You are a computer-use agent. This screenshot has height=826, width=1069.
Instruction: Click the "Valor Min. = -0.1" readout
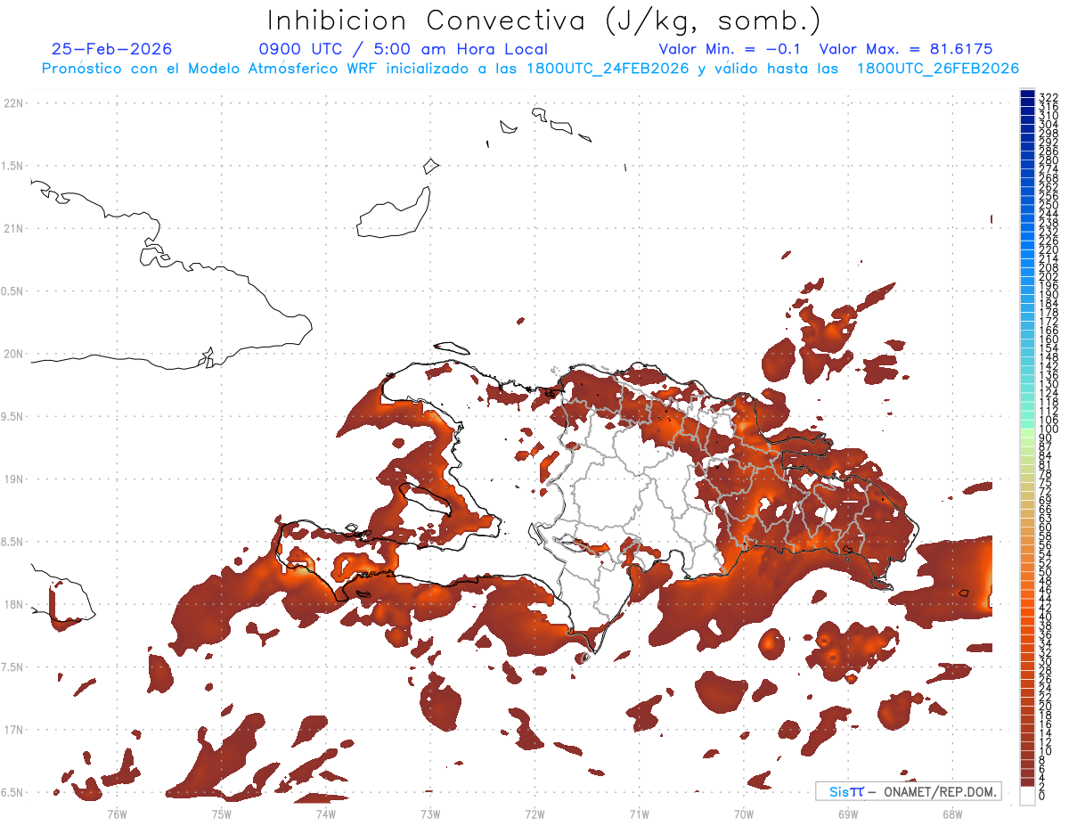(730, 49)
